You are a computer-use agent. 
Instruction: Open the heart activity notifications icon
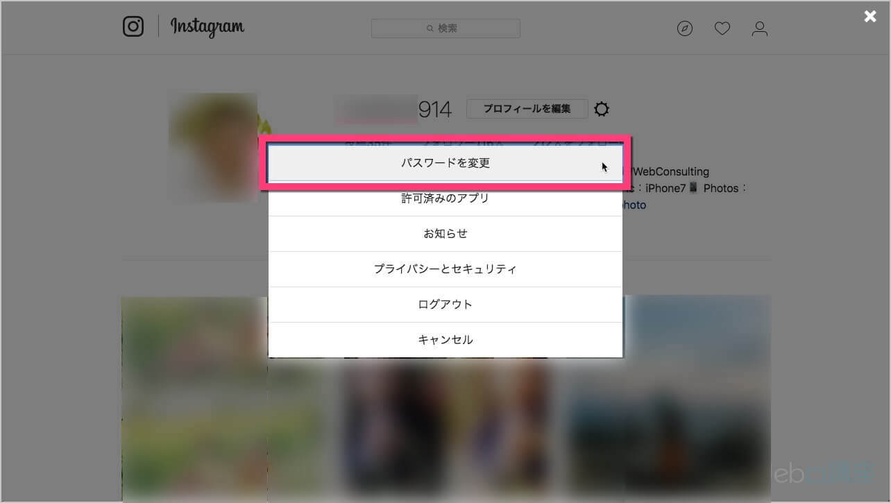tap(722, 28)
